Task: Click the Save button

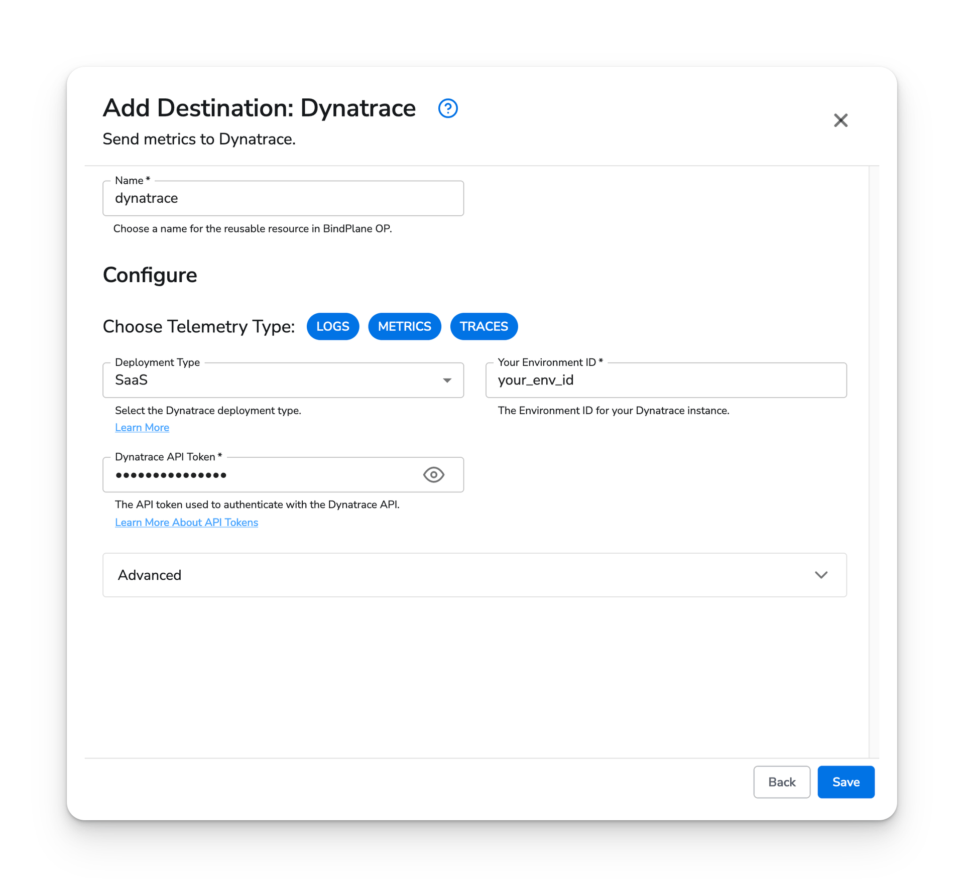Action: [x=845, y=782]
